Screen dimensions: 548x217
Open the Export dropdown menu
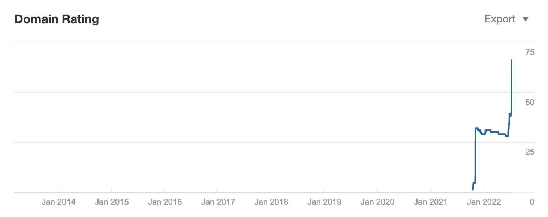click(506, 19)
